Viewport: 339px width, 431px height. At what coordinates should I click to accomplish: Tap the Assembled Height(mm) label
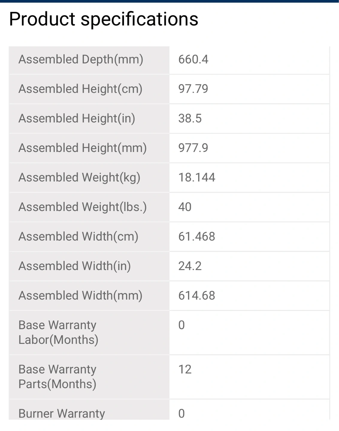point(82,148)
